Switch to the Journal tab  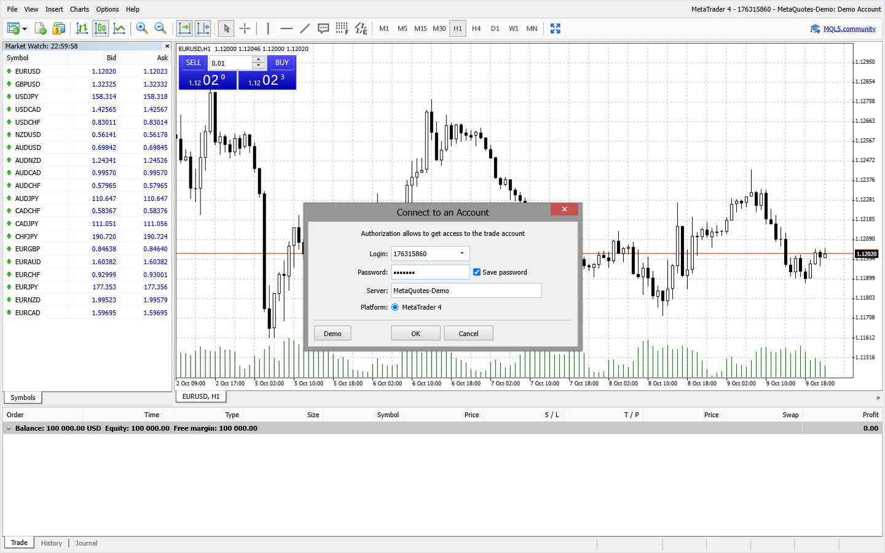click(x=87, y=543)
